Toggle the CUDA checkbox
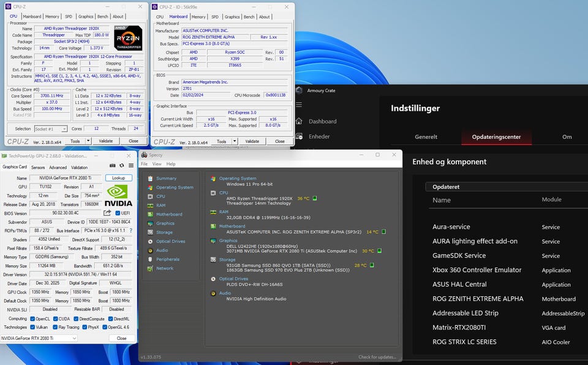The height and width of the screenshot is (365, 588). pos(55,318)
